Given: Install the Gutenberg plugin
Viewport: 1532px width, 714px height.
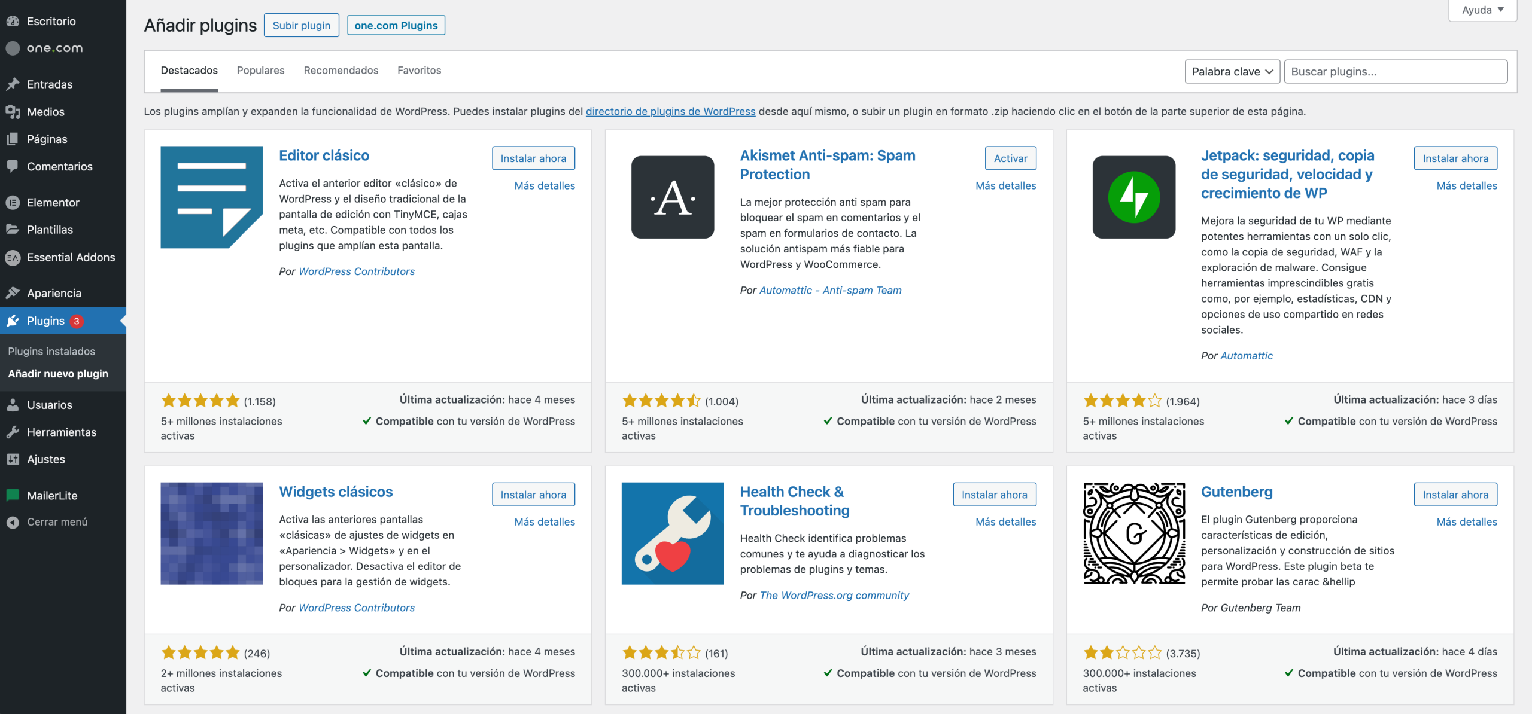Looking at the screenshot, I should pos(1455,495).
